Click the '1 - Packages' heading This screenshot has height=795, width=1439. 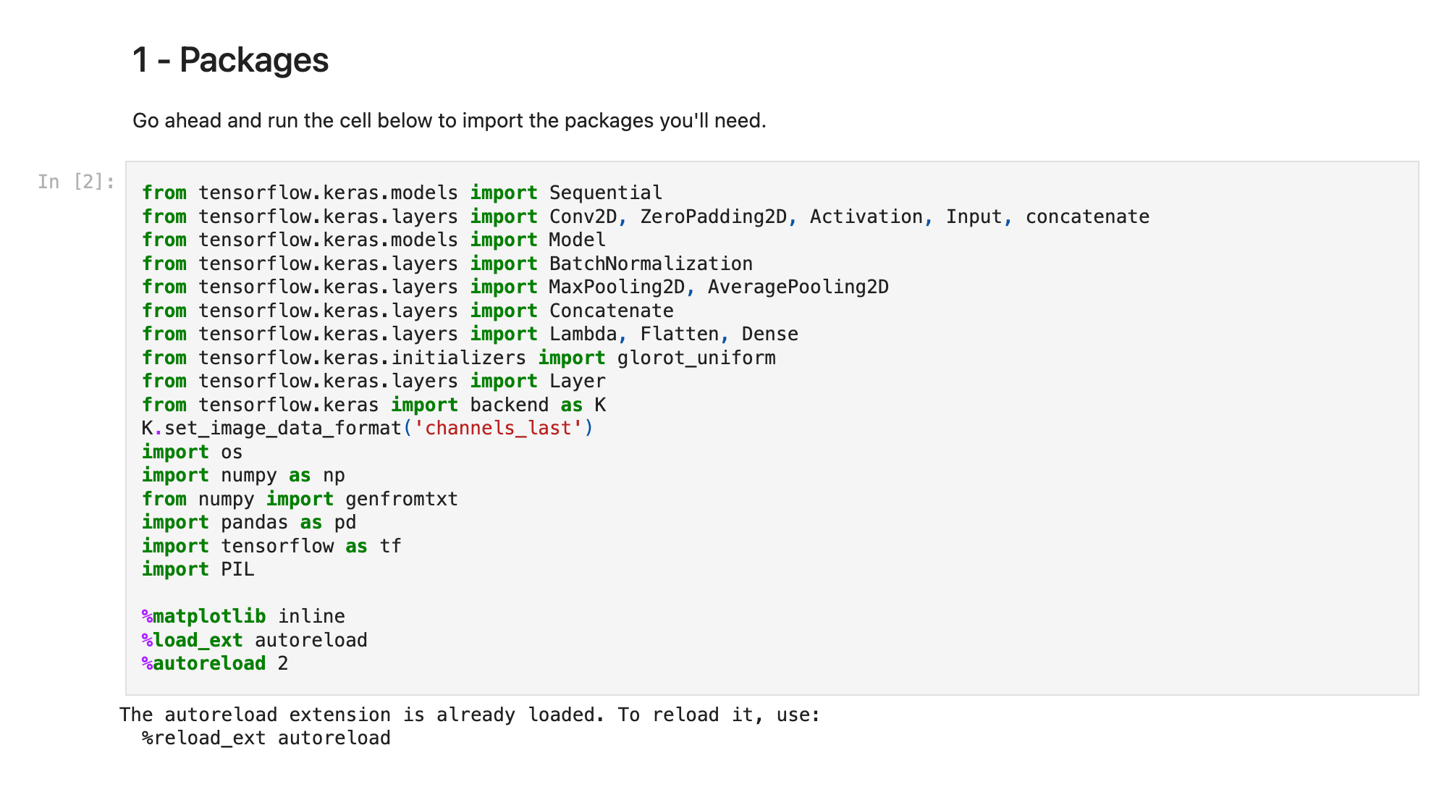tap(230, 59)
